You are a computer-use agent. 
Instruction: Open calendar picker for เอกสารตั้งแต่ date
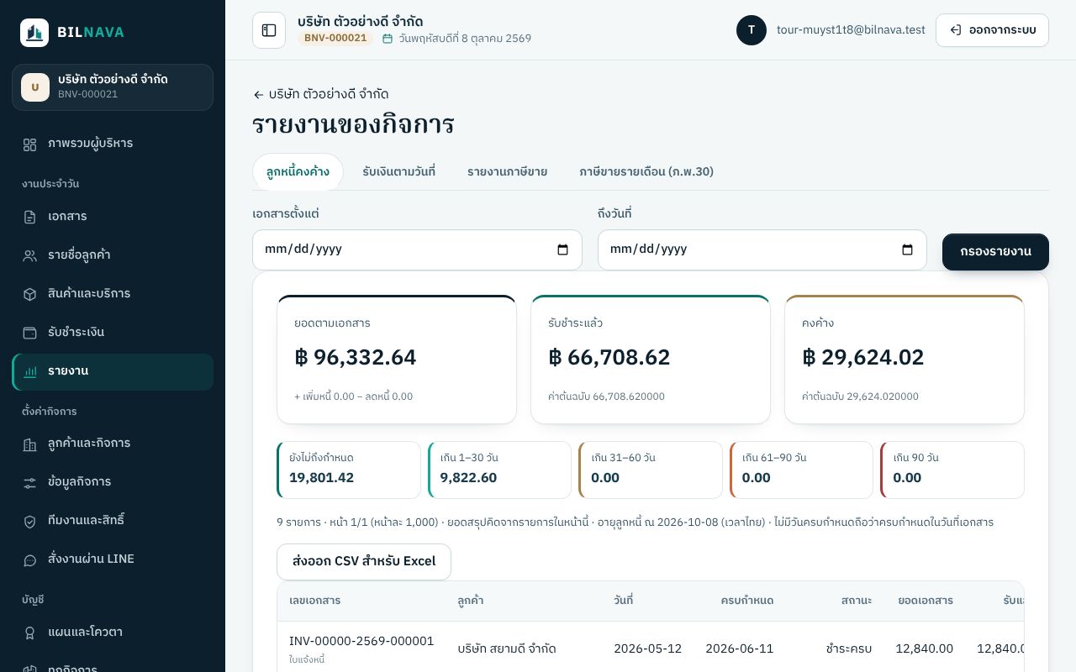point(563,249)
